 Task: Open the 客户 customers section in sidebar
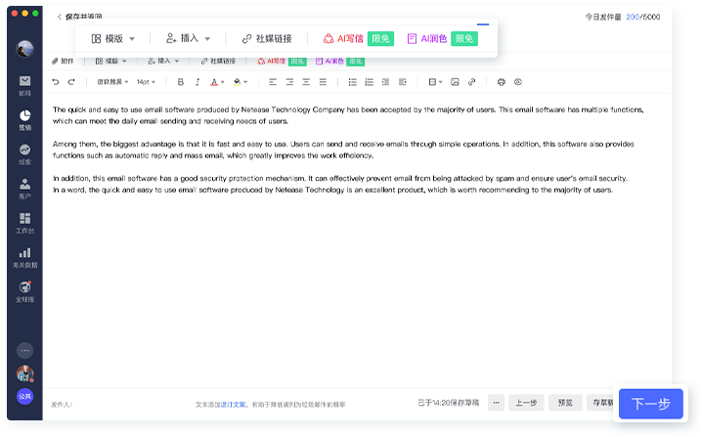click(x=24, y=188)
